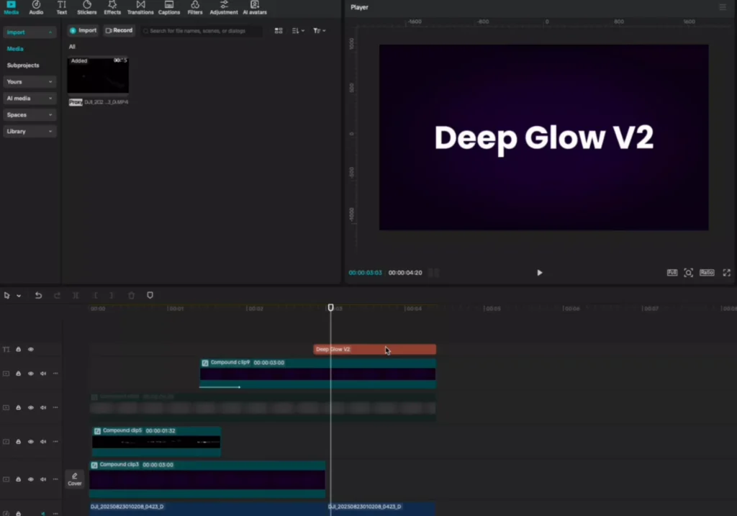
Task: Click the playhead handle on timeline ruler
Action: coord(331,307)
